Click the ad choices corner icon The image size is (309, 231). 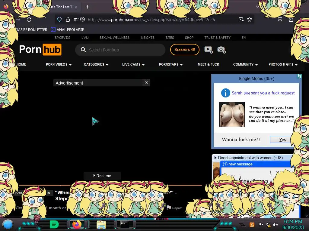(x=299, y=76)
